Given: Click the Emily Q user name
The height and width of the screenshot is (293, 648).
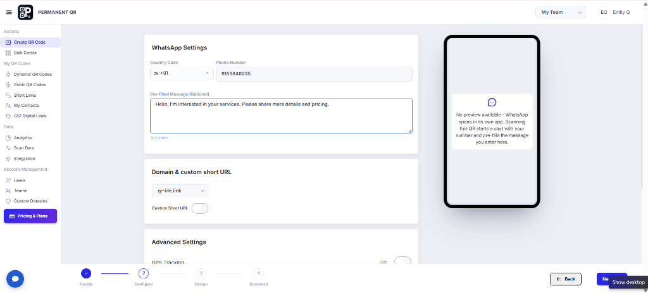Looking at the screenshot, I should [x=621, y=13].
